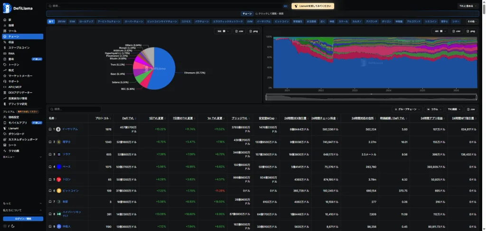Screen dimensions: 486x231
Task: Focus the top search input field
Action: click(x=168, y=6)
